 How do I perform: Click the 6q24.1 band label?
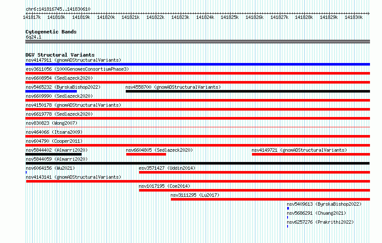[x=33, y=37]
